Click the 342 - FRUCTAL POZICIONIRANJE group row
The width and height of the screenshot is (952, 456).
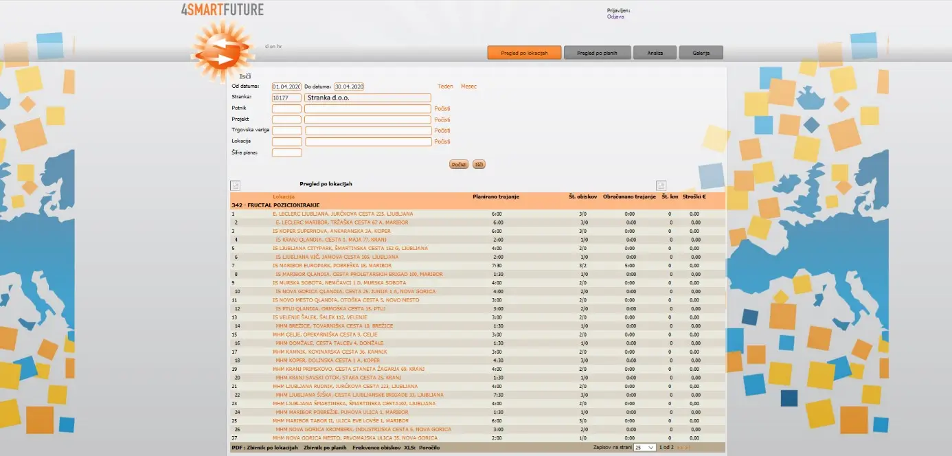(477, 205)
